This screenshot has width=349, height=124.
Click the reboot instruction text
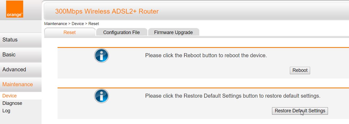click(206, 56)
